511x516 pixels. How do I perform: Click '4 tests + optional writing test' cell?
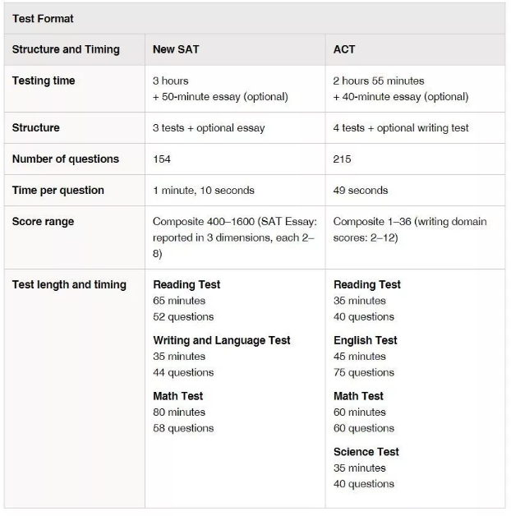401,127
